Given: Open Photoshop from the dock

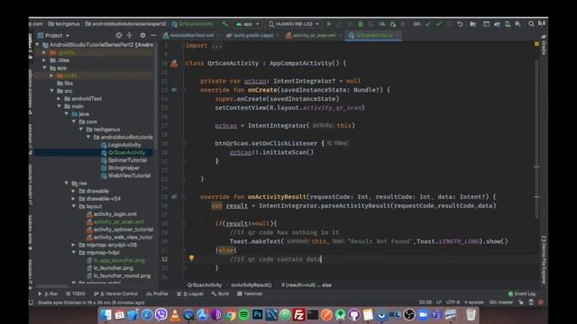Looking at the screenshot, I should pyautogui.click(x=258, y=315).
